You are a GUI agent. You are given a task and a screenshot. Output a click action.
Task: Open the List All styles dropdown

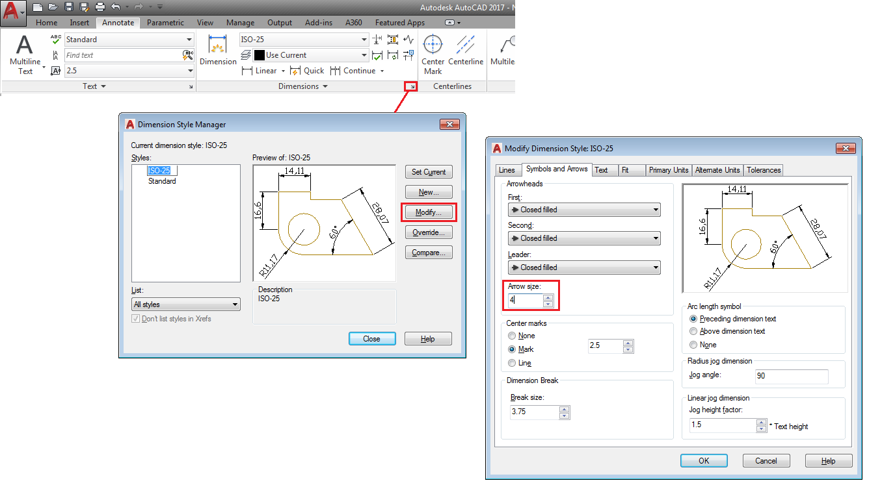186,304
